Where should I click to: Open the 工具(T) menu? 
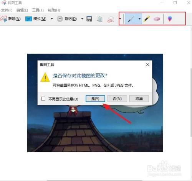[x=38, y=10]
